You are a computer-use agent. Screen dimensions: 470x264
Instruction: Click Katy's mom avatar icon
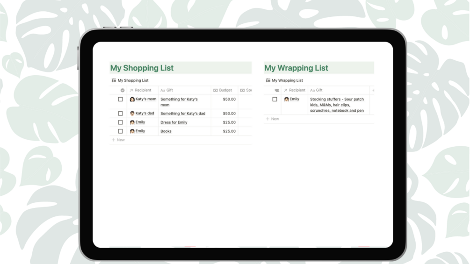coord(132,99)
